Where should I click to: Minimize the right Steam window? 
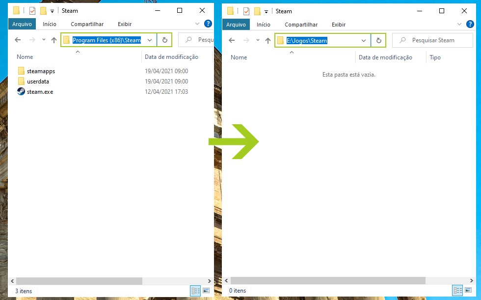[420, 11]
